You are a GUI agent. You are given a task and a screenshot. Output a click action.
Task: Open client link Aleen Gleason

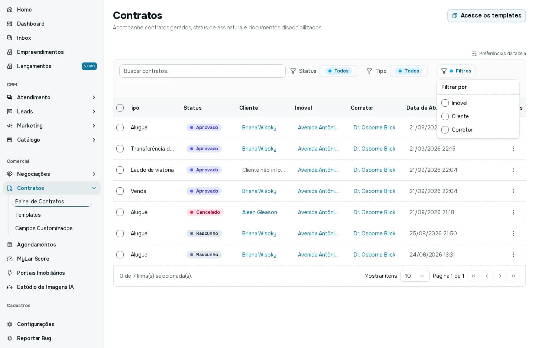click(260, 212)
